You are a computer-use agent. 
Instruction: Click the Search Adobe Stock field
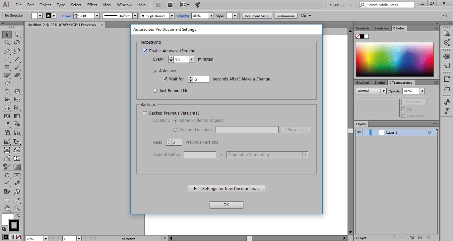click(387, 5)
